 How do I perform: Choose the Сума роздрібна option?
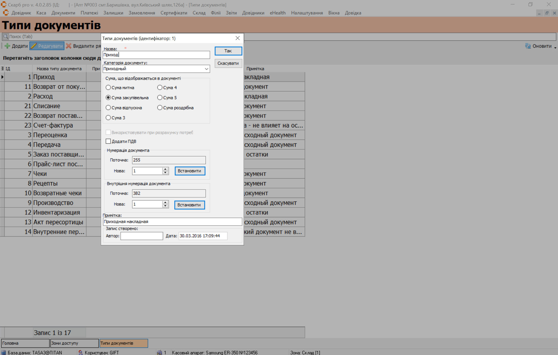[160, 108]
